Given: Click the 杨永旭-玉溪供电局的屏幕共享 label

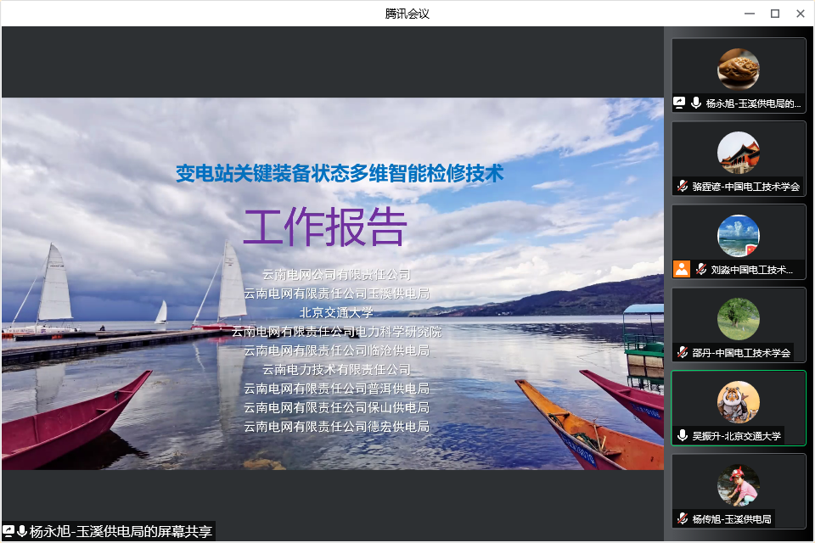Looking at the screenshot, I should [121, 532].
